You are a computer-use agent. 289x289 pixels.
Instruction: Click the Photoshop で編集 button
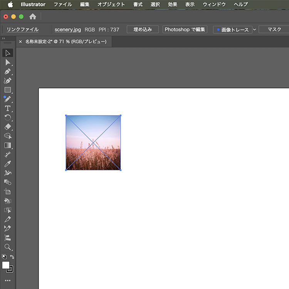pyautogui.click(x=185, y=30)
